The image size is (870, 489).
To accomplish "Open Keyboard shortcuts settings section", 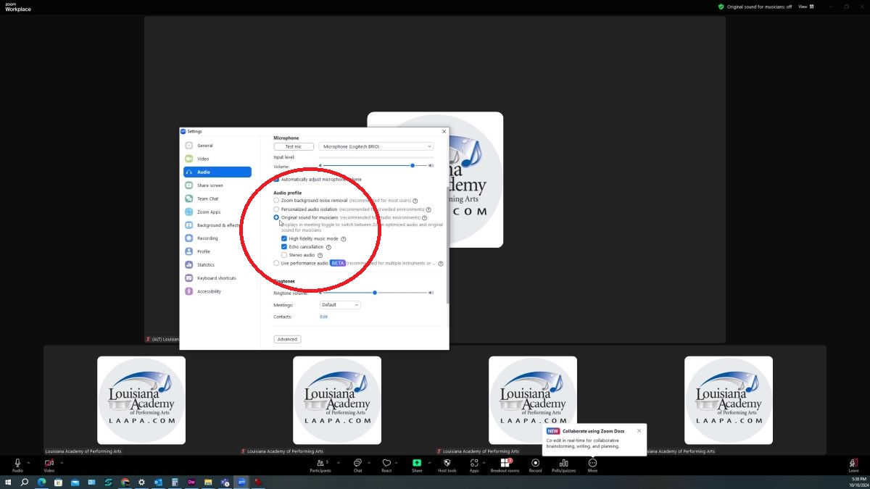I will click(216, 278).
